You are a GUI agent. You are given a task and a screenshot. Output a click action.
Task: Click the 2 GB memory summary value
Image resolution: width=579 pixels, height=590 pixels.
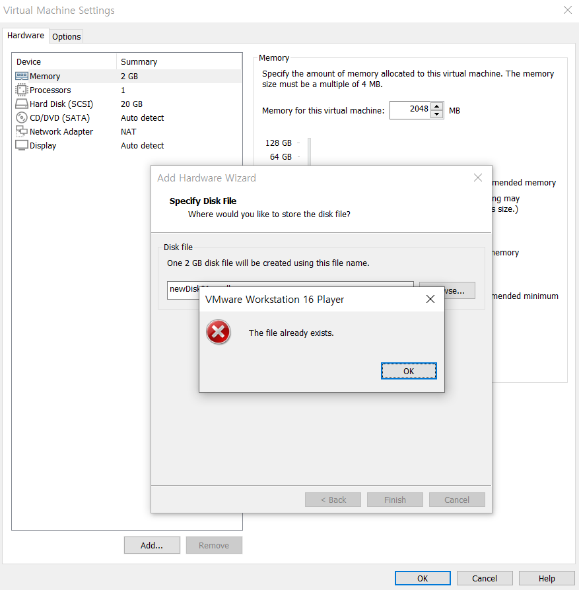(x=129, y=76)
